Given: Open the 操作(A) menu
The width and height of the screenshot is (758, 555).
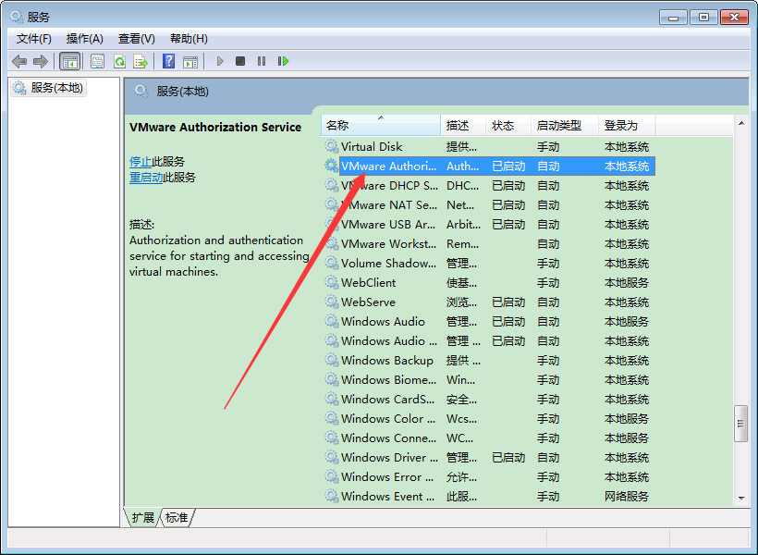Looking at the screenshot, I should coord(84,38).
